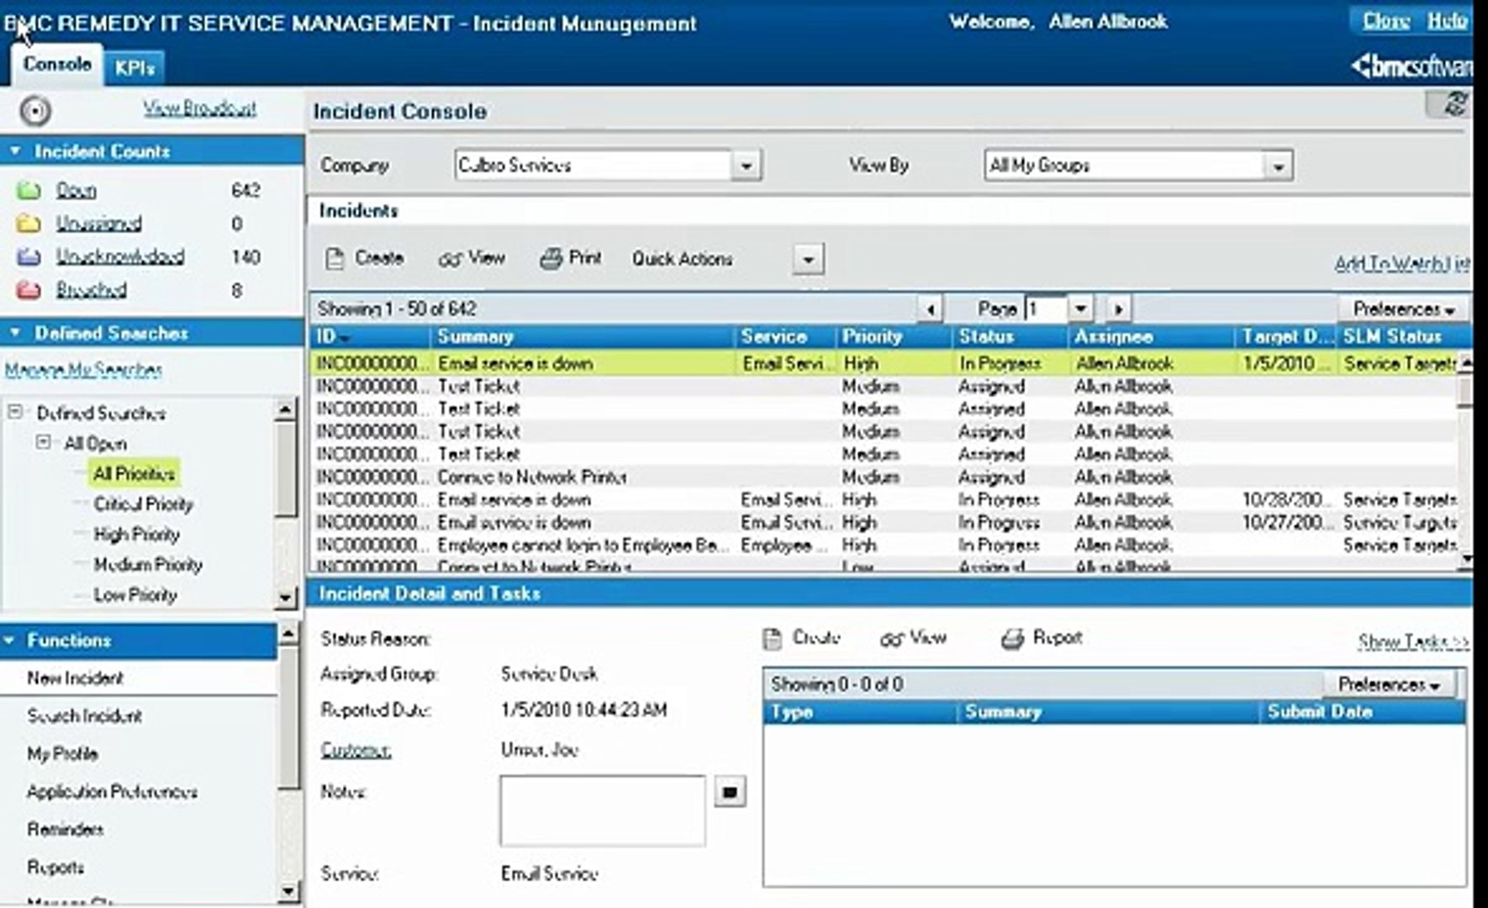Viewport: 1488px width, 908px height.
Task: Select New Incident function
Action: tap(75, 678)
